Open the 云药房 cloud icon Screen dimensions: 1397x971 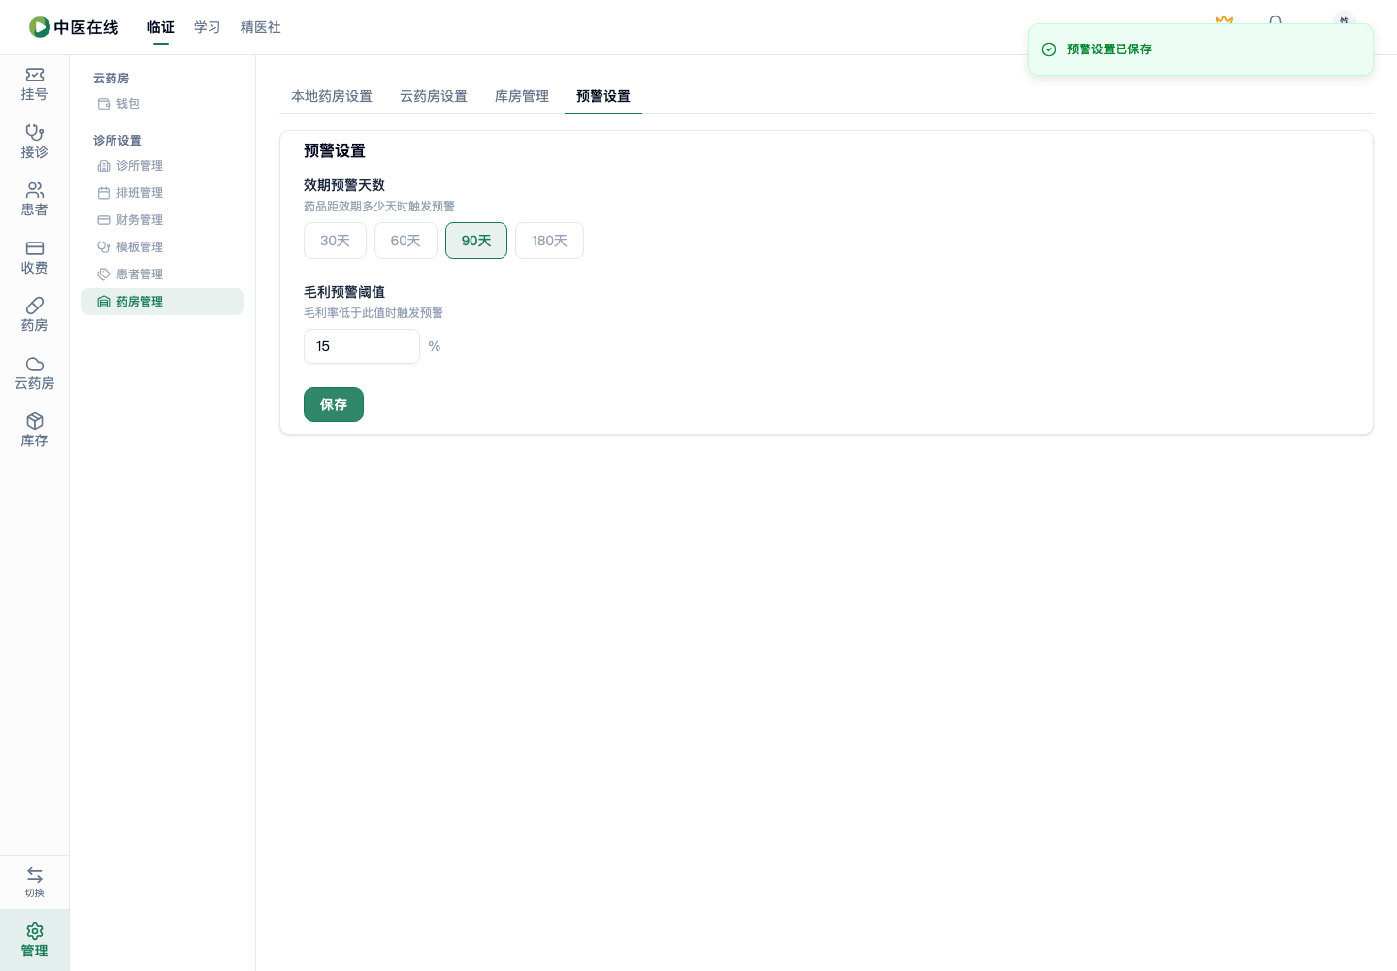[x=35, y=373]
